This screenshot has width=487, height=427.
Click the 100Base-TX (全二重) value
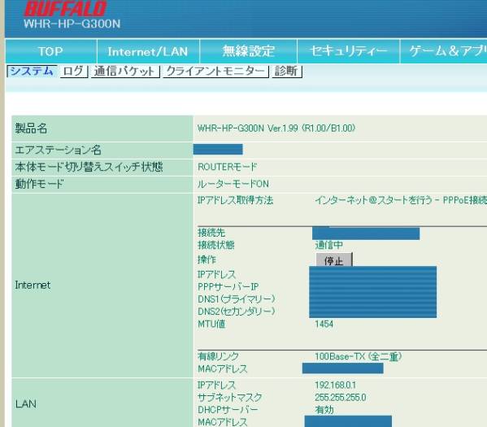pyautogui.click(x=358, y=356)
